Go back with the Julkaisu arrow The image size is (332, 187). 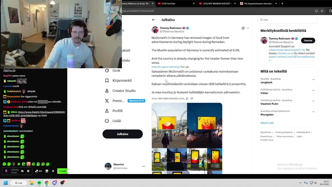pos(154,20)
